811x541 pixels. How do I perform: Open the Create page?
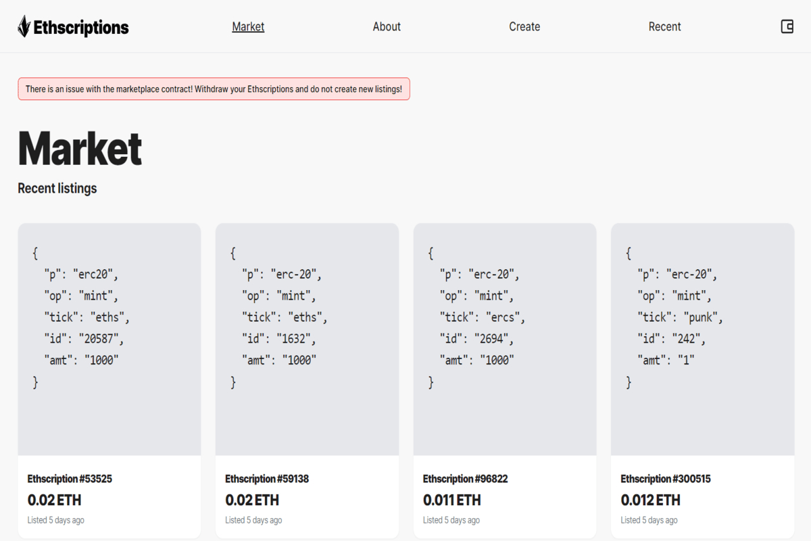(x=524, y=27)
